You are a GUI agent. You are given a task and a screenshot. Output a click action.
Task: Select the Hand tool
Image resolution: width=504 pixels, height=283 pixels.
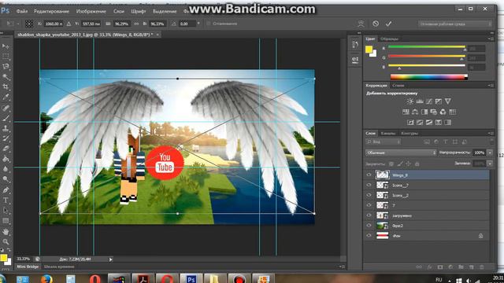(x=6, y=232)
